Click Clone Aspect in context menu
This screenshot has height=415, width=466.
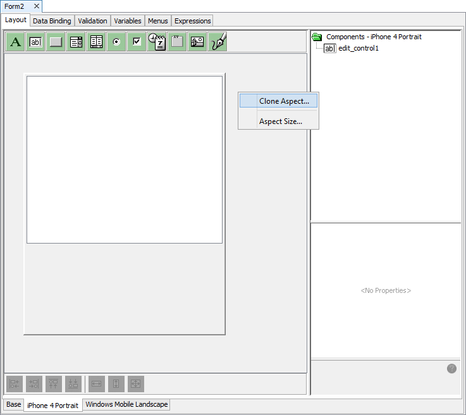coord(284,101)
